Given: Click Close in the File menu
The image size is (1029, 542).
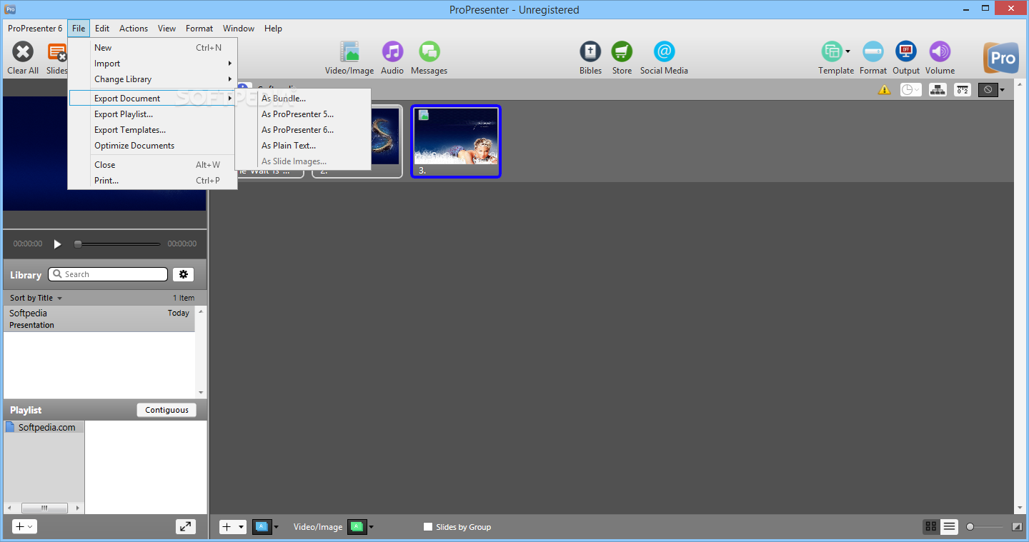Looking at the screenshot, I should click(152, 165).
